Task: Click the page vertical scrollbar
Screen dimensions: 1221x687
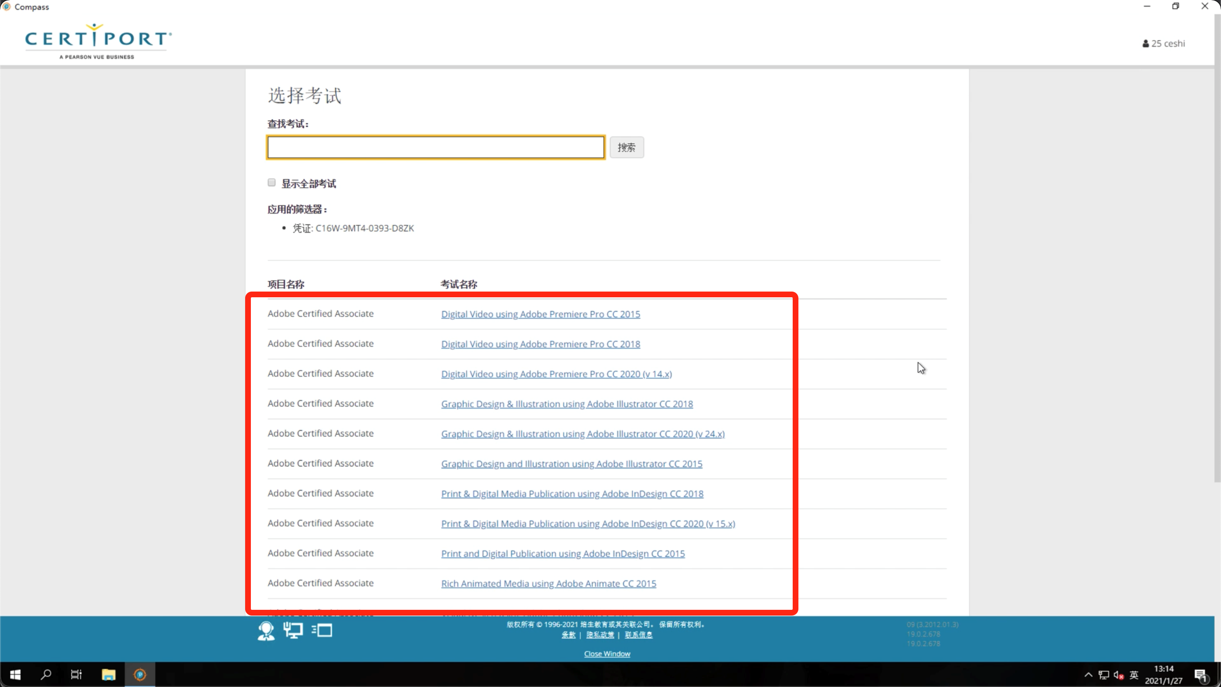Action: click(x=1217, y=248)
